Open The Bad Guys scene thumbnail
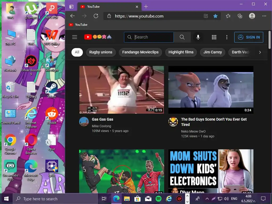The width and height of the screenshot is (272, 204). coord(211,90)
